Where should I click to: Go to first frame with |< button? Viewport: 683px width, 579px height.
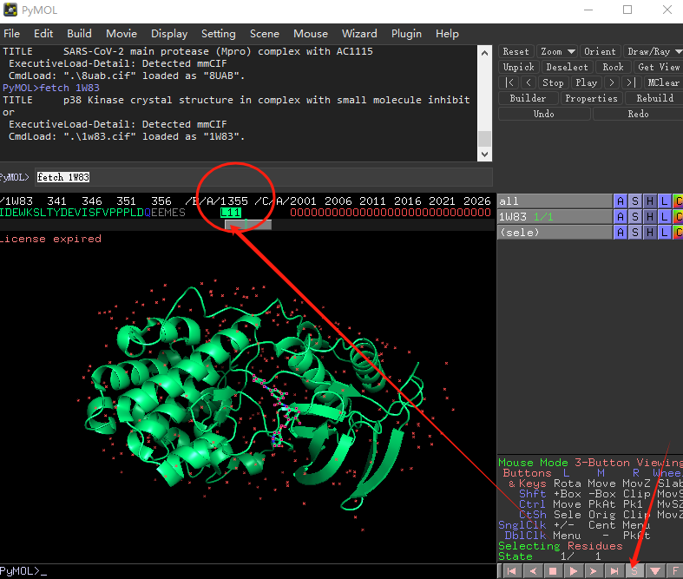tap(509, 82)
